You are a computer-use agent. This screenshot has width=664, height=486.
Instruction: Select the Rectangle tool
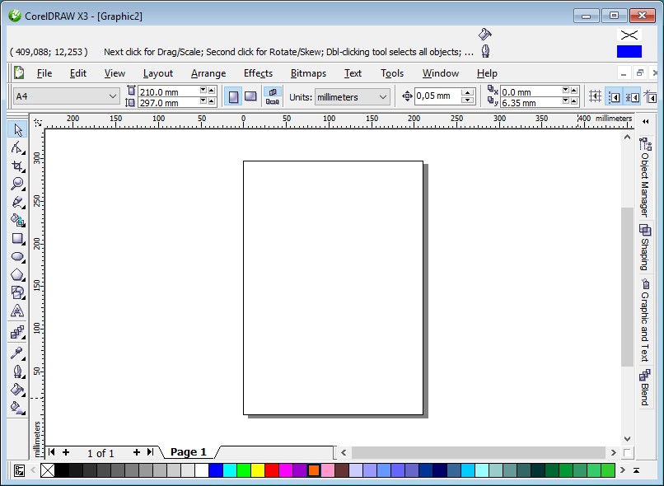[x=17, y=238]
